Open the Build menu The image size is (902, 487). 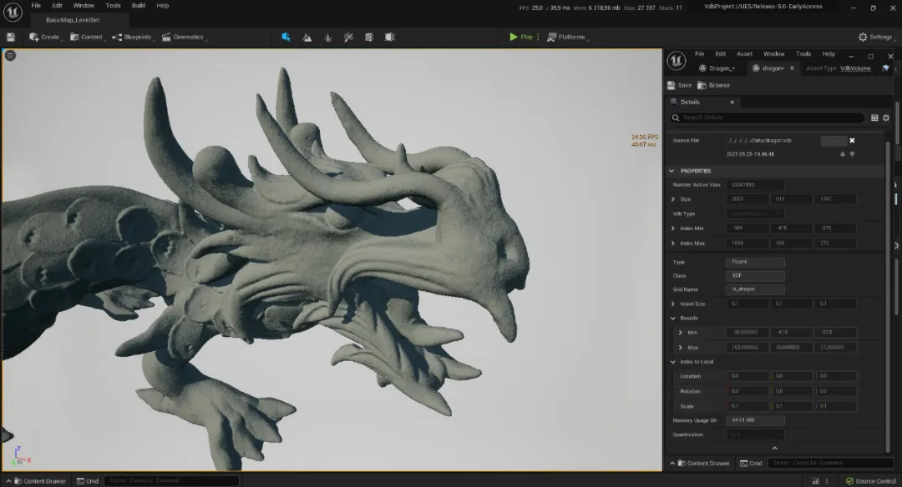[x=139, y=5]
